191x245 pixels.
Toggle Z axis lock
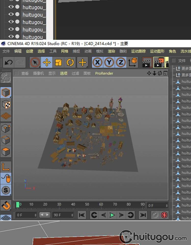click(x=121, y=62)
